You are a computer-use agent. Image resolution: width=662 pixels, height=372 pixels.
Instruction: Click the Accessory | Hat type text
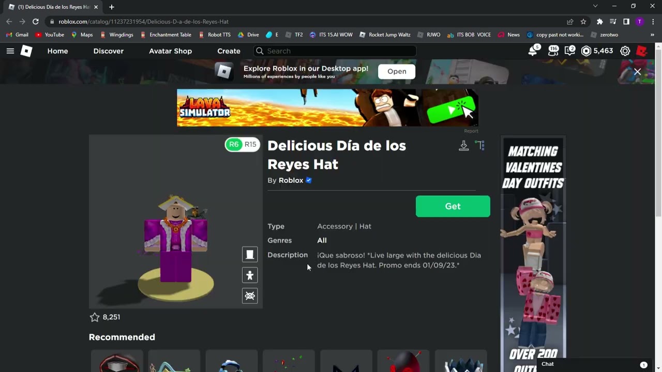coord(344,226)
